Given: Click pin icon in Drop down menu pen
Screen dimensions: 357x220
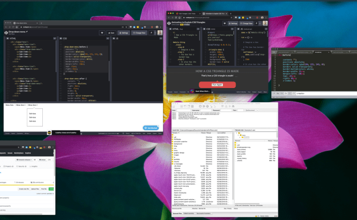Looking at the screenshot, I should (152, 33).
